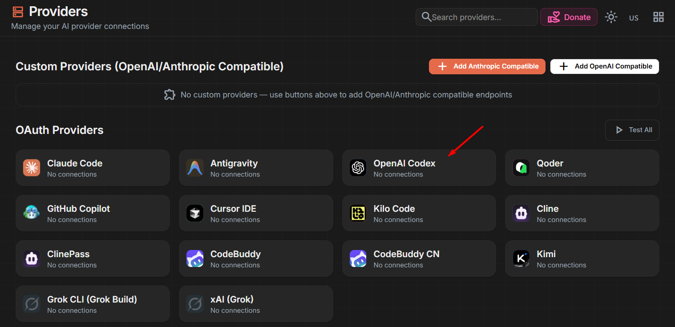Viewport: 675px width, 327px height.
Task: Open the Cursor IDE provider name
Action: [233, 209]
